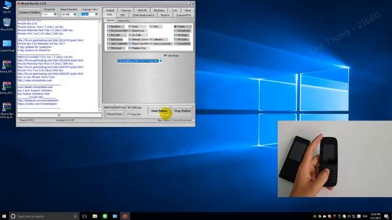Click the Cortana microphone icon in search box

click(75, 216)
